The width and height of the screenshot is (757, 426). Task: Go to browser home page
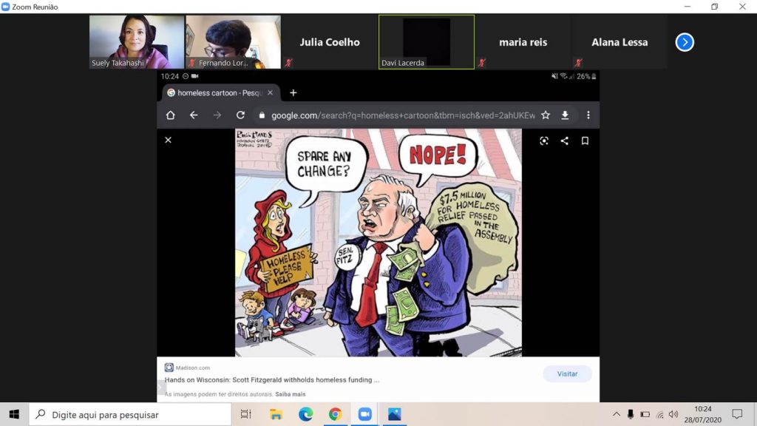coord(171,115)
